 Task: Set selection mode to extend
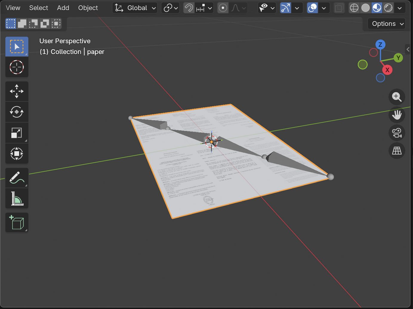click(22, 24)
